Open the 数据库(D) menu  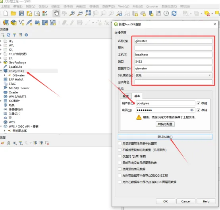[x=108, y=6]
